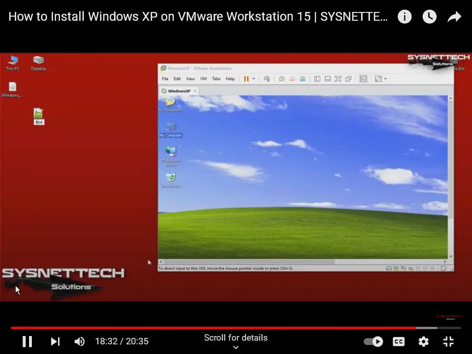The height and width of the screenshot is (354, 472).
Task: Expand the stretch guest dropdown arrow
Action: click(x=385, y=79)
